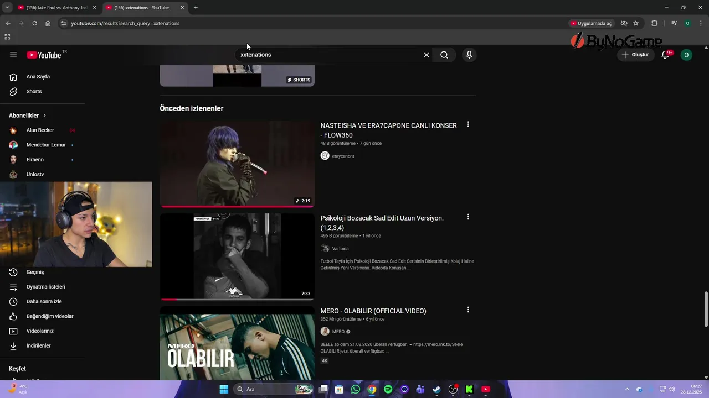Visit the Vartoxia channel

coord(340,249)
